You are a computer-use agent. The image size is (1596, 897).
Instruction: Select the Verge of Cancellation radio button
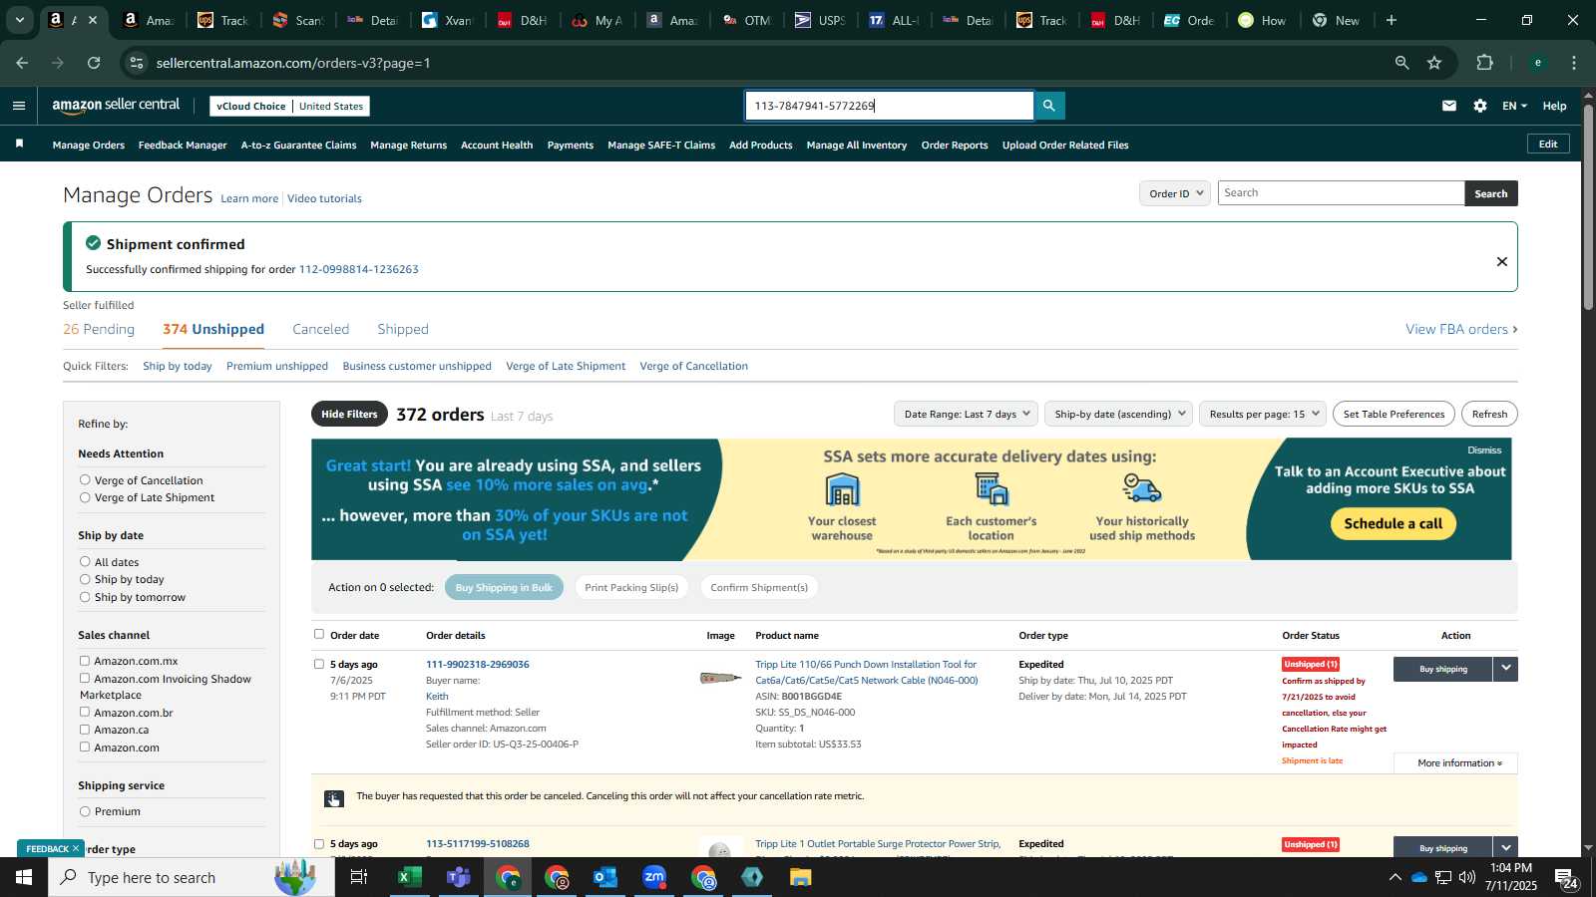click(85, 479)
